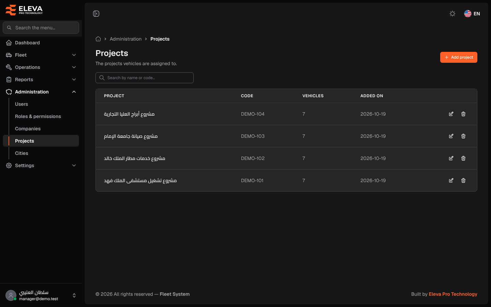
Task: Toggle light theme with the sun icon
Action: click(452, 14)
